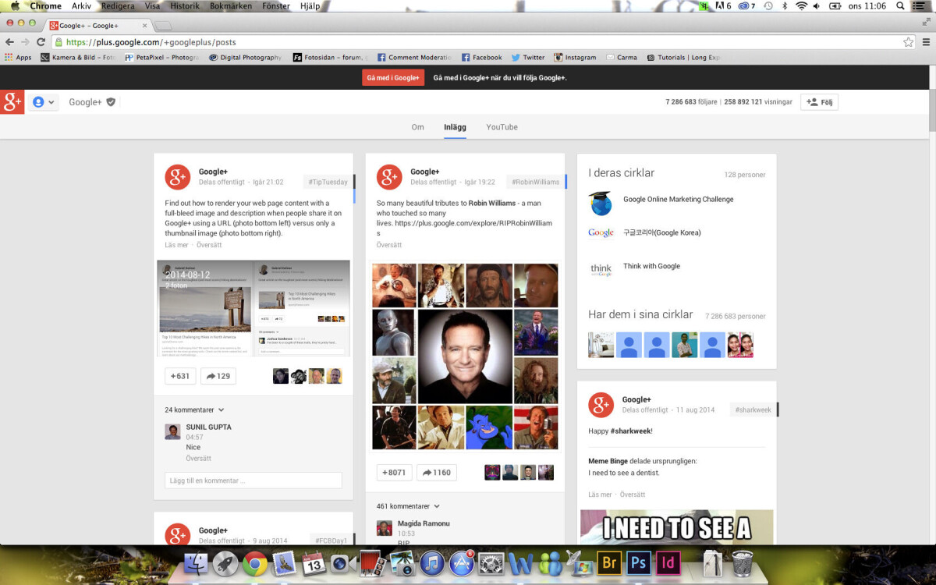Bookmark page with the star icon
Viewport: 936px width, 585px height.
point(908,42)
